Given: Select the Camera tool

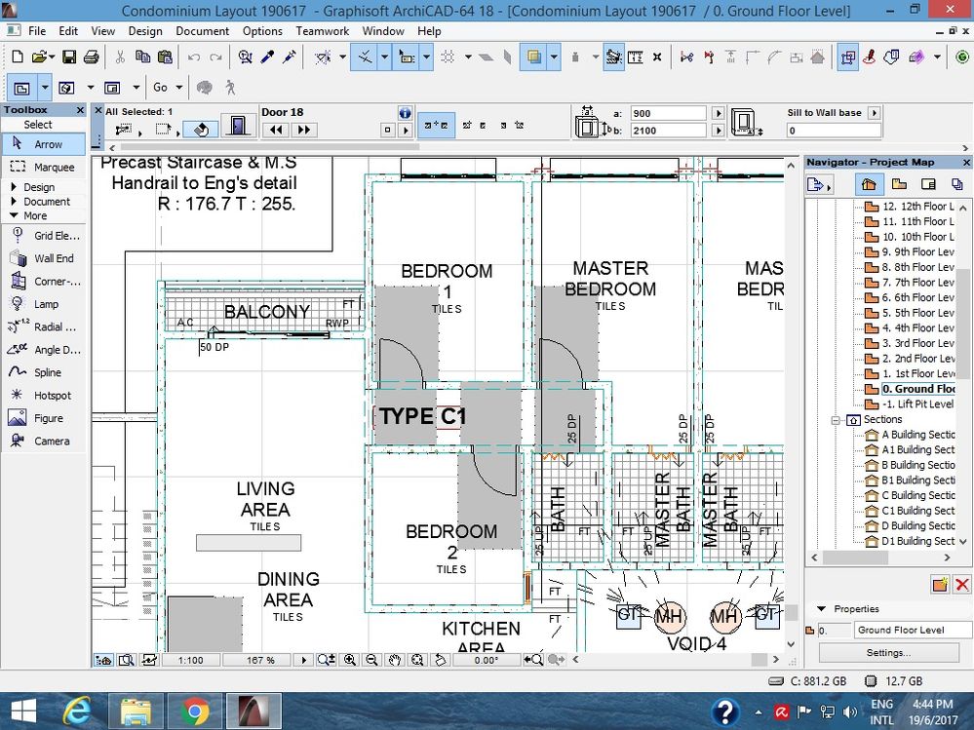Looking at the screenshot, I should point(45,441).
